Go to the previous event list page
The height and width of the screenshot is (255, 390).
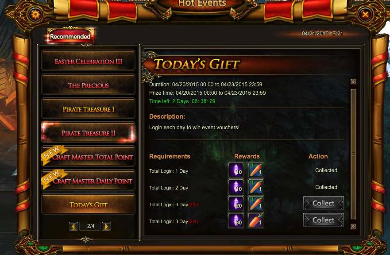(73, 226)
